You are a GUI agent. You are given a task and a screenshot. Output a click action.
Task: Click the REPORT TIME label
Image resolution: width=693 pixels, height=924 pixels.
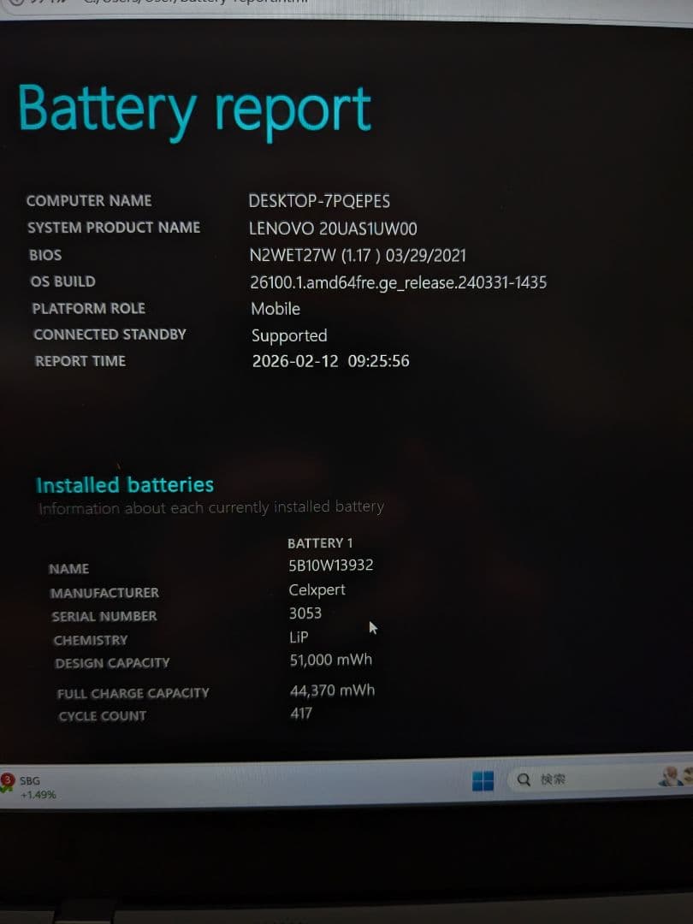80,361
